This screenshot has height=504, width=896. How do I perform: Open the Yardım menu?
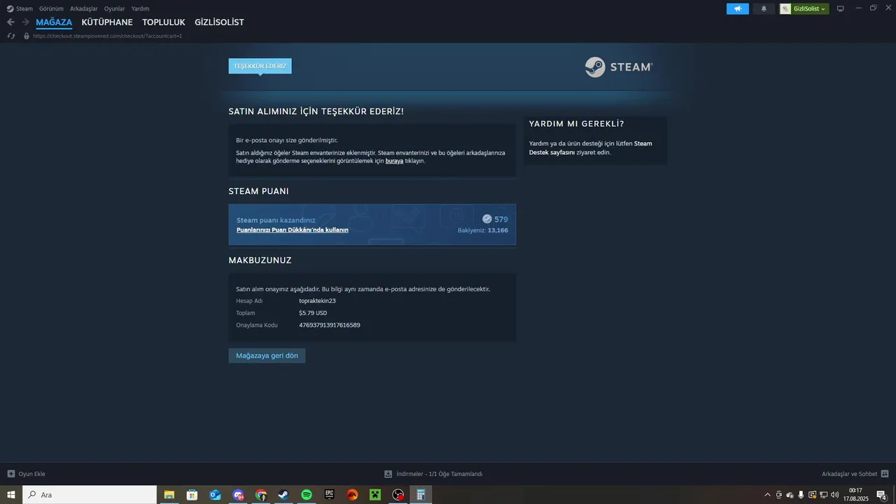140,8
